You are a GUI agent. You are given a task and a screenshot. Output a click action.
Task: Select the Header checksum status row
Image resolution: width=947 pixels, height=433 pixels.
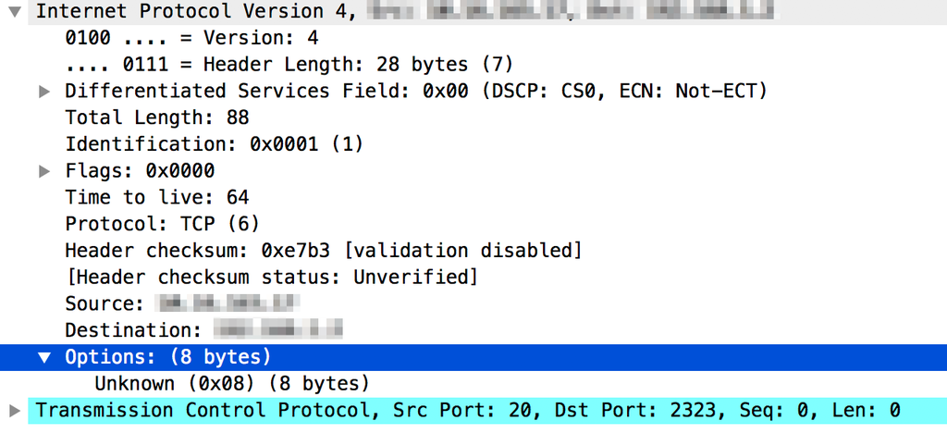coord(272,278)
